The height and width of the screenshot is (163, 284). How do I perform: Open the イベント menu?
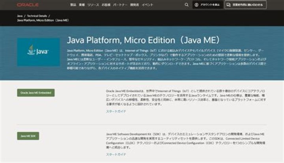(x=148, y=5)
